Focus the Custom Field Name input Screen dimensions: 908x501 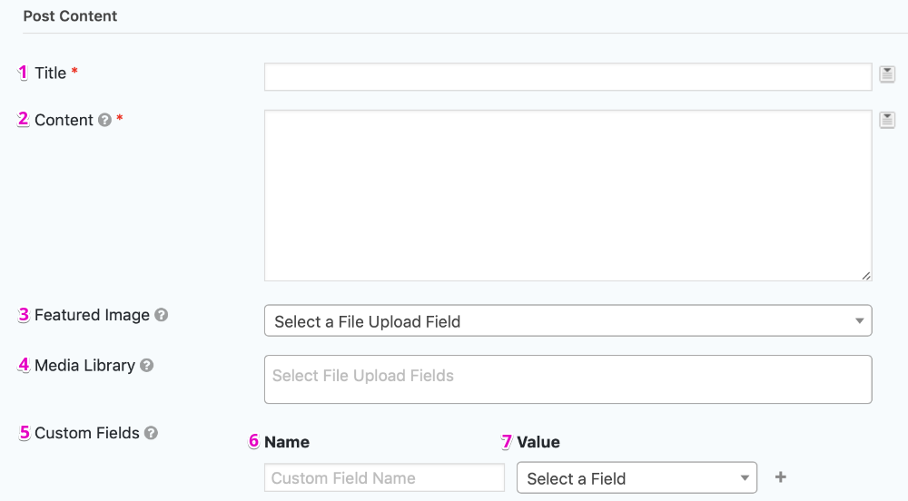coord(384,478)
